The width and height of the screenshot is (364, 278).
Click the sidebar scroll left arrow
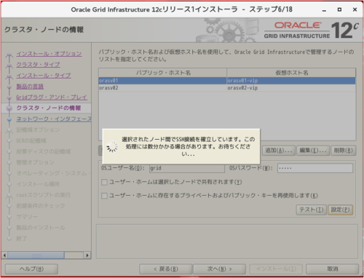tap(4, 255)
